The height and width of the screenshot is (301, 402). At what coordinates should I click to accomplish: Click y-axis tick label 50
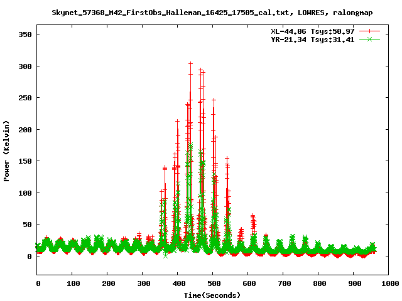point(27,224)
